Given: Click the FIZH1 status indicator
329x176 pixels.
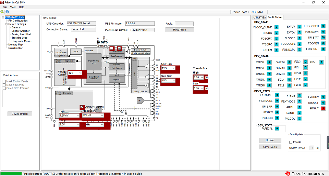Looking at the screenshot, I should (321, 62).
